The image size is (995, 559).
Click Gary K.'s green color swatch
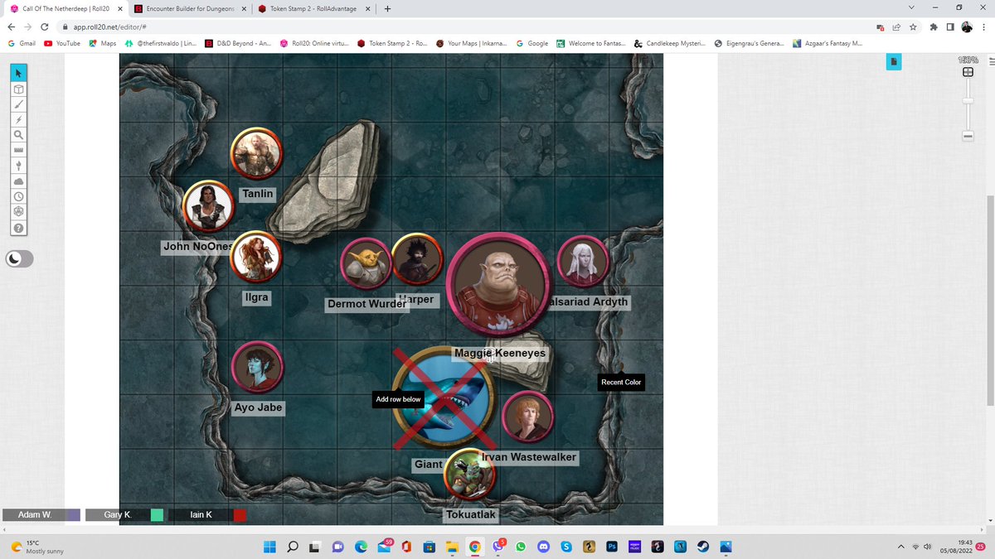tap(157, 515)
